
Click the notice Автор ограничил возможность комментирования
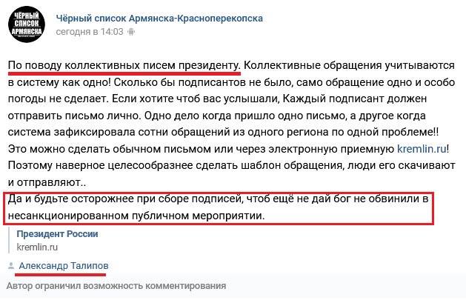[x=116, y=286]
